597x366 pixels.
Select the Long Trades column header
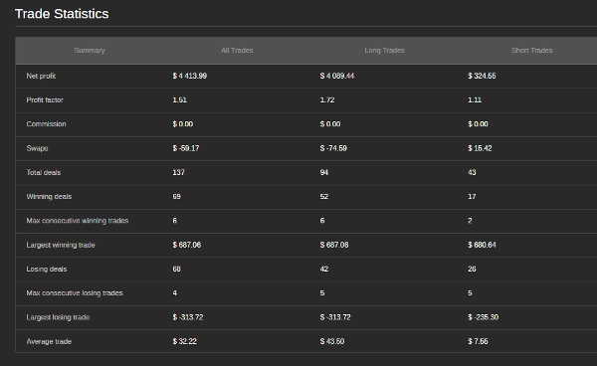point(384,50)
